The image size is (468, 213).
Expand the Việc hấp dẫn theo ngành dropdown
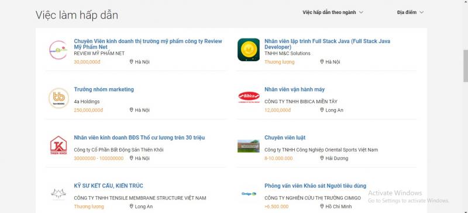coord(333,12)
